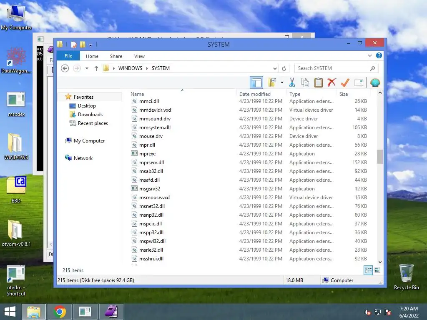Open the folder options dropdown arrow

pos(282,82)
